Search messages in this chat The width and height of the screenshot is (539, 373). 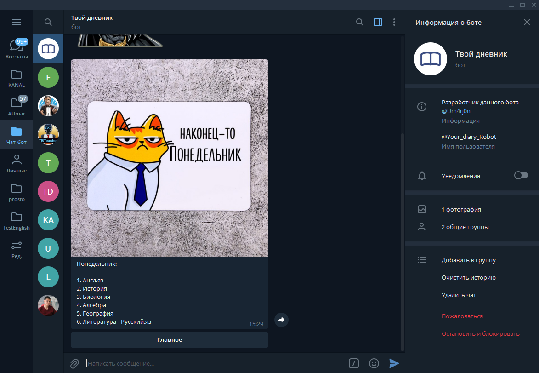(x=360, y=22)
